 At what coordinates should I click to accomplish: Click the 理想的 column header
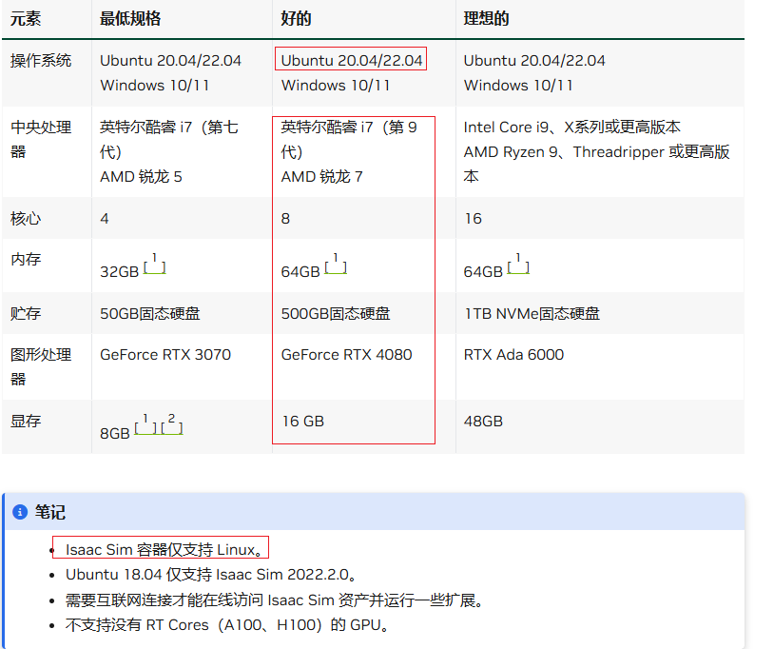pyautogui.click(x=486, y=19)
